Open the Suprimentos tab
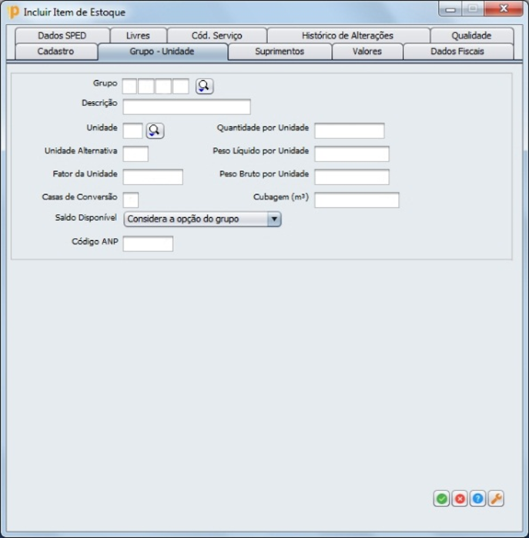Image resolution: width=529 pixels, height=538 pixels. coord(280,52)
